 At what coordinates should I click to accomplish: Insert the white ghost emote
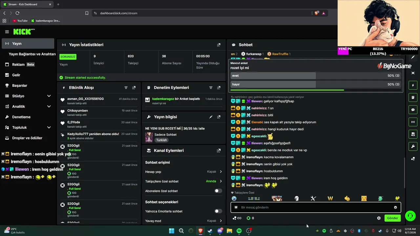point(297,198)
